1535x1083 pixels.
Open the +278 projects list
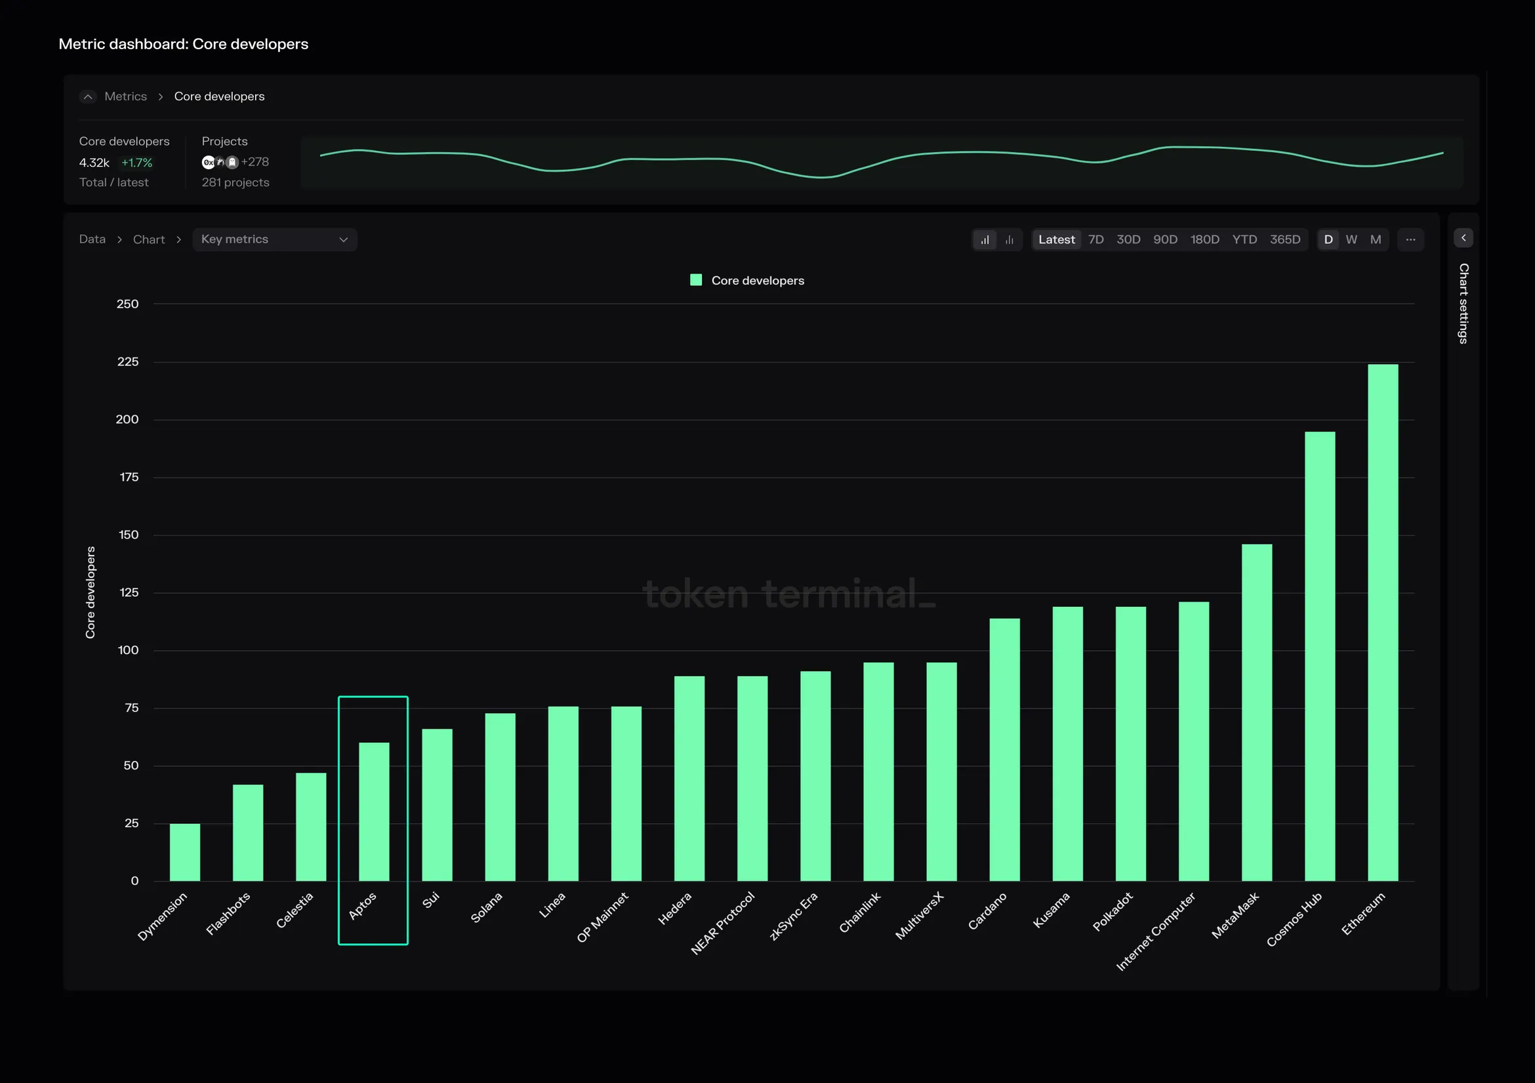[255, 162]
